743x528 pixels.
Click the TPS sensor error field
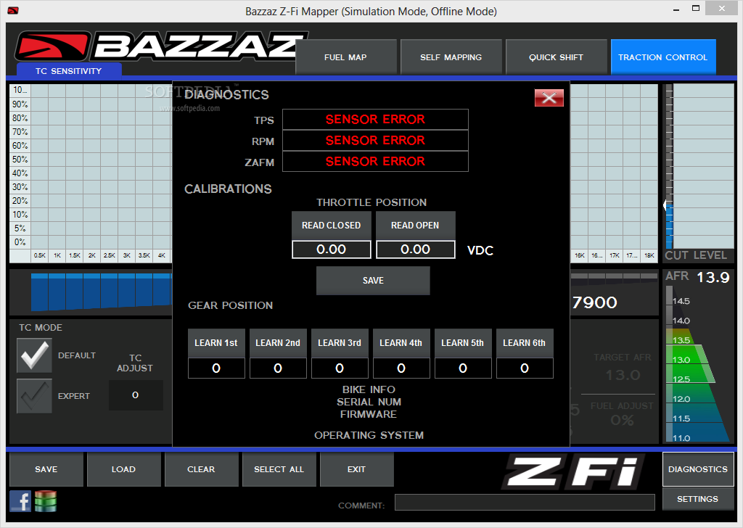[375, 120]
